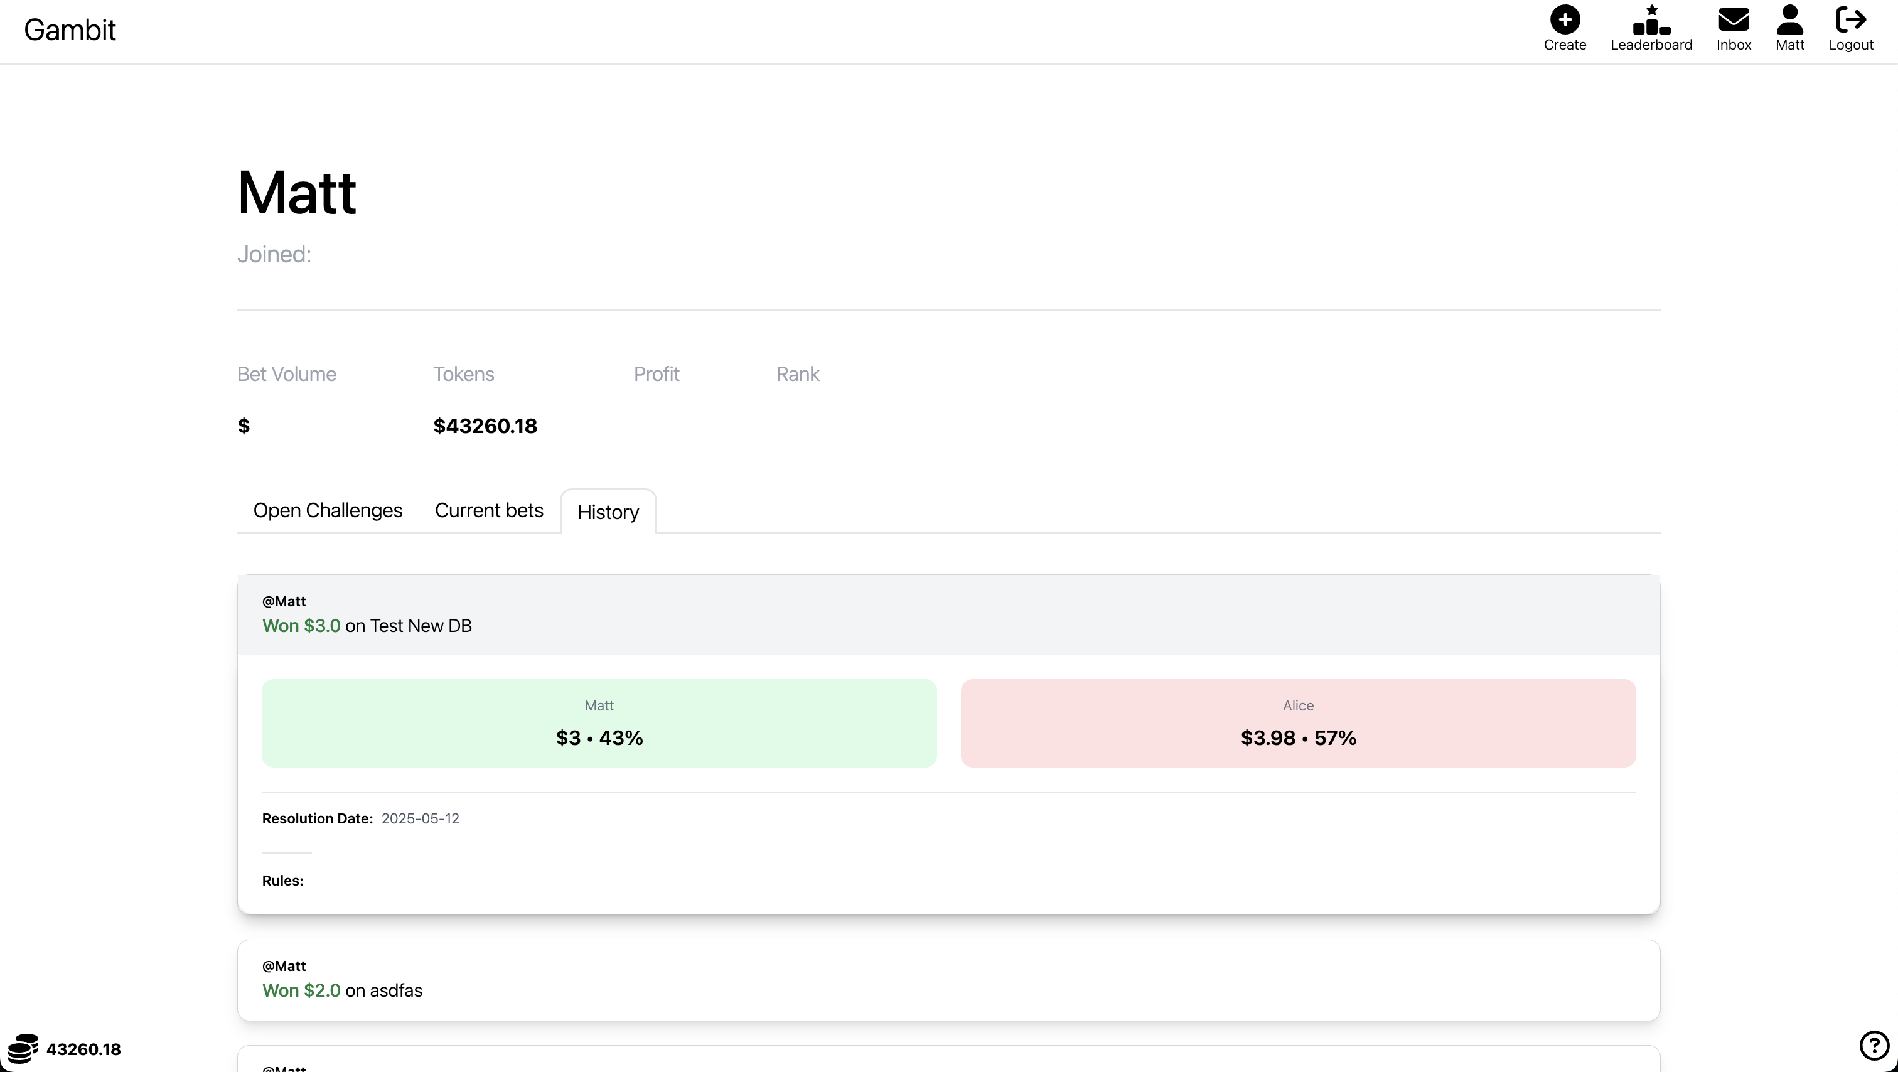Click the 43260.18 token balance at bottom
The width and height of the screenshot is (1898, 1072).
[83, 1048]
